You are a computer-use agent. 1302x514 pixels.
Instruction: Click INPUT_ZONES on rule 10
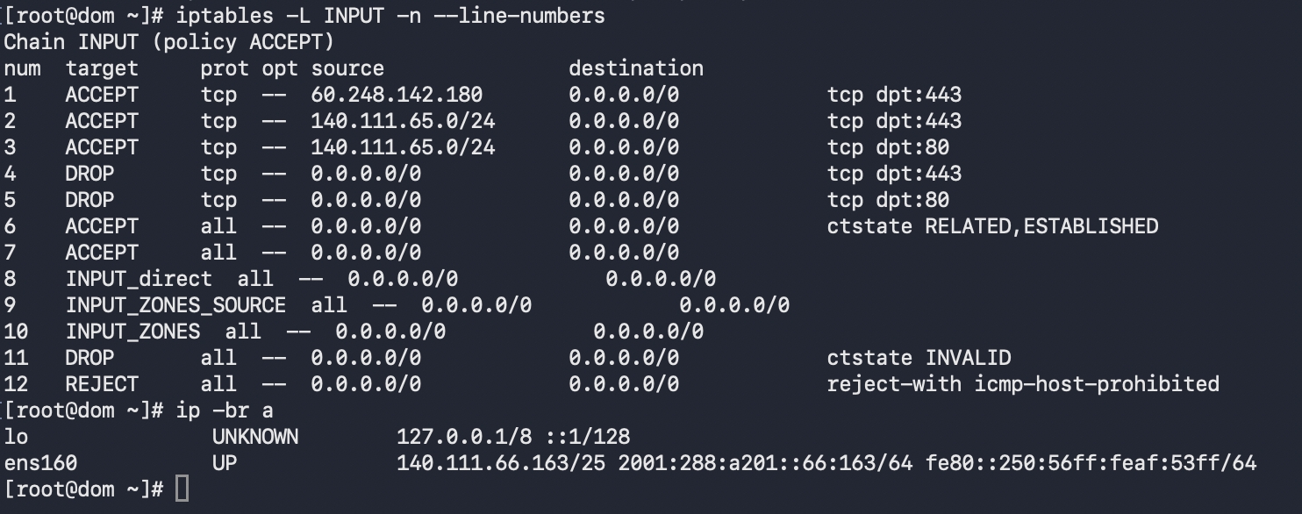tap(132, 332)
